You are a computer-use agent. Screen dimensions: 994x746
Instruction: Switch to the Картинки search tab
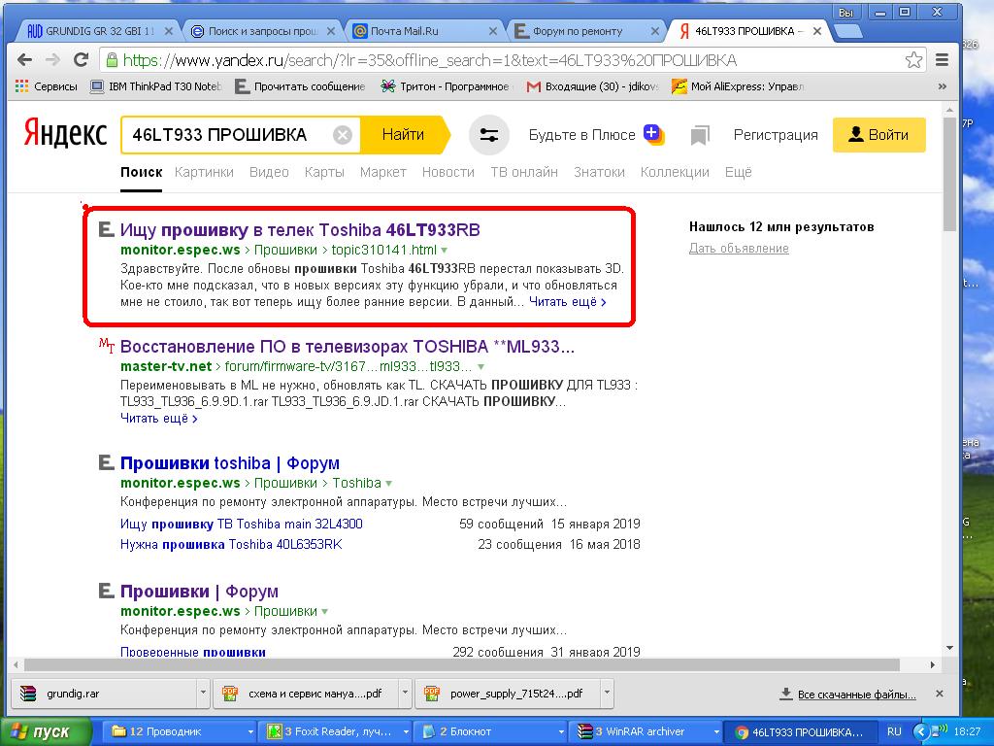(204, 172)
